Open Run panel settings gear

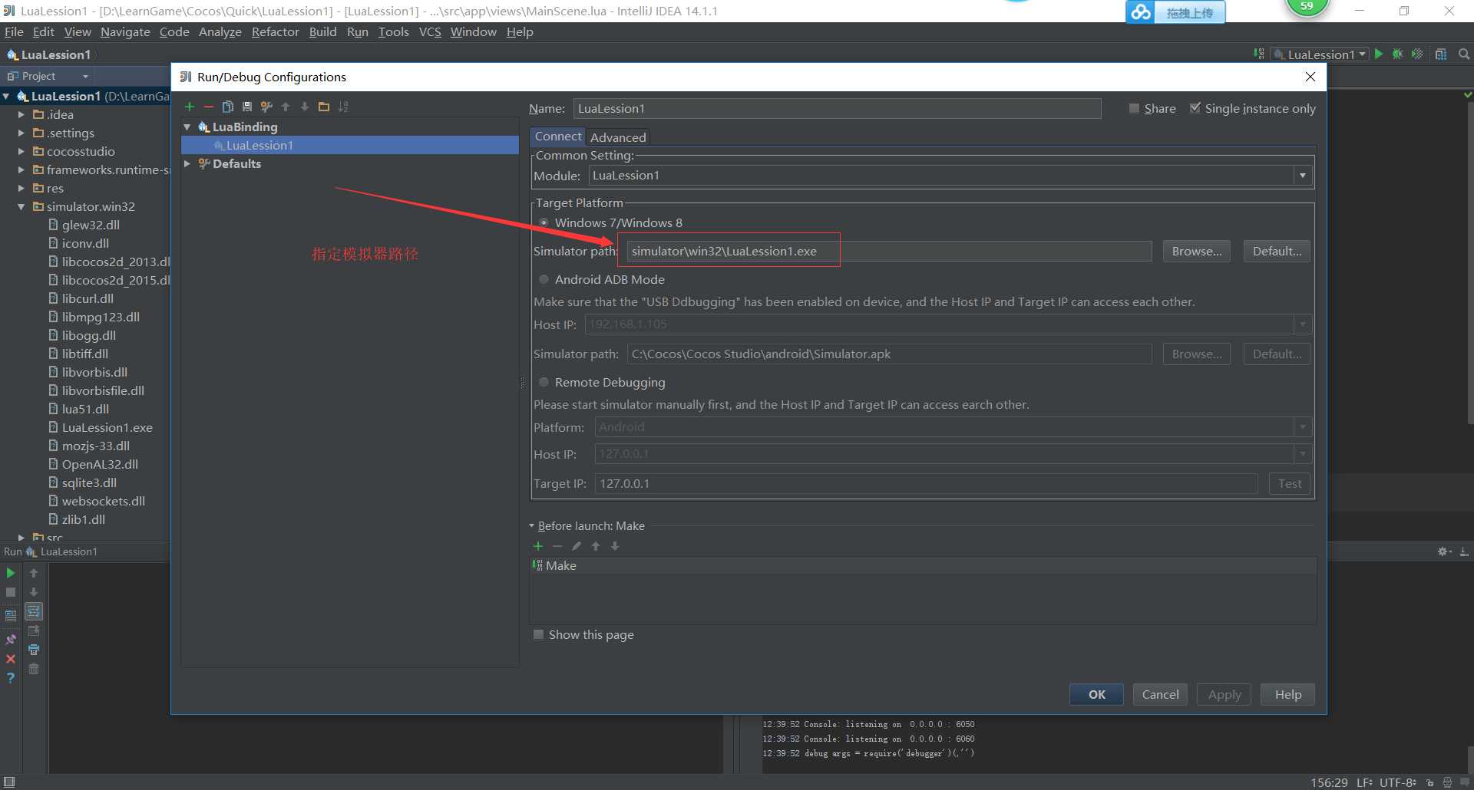click(1444, 551)
